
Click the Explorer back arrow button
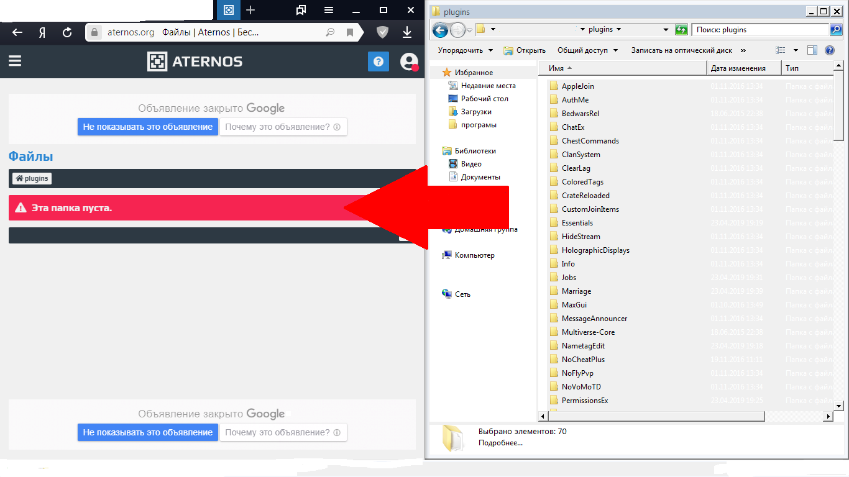440,30
